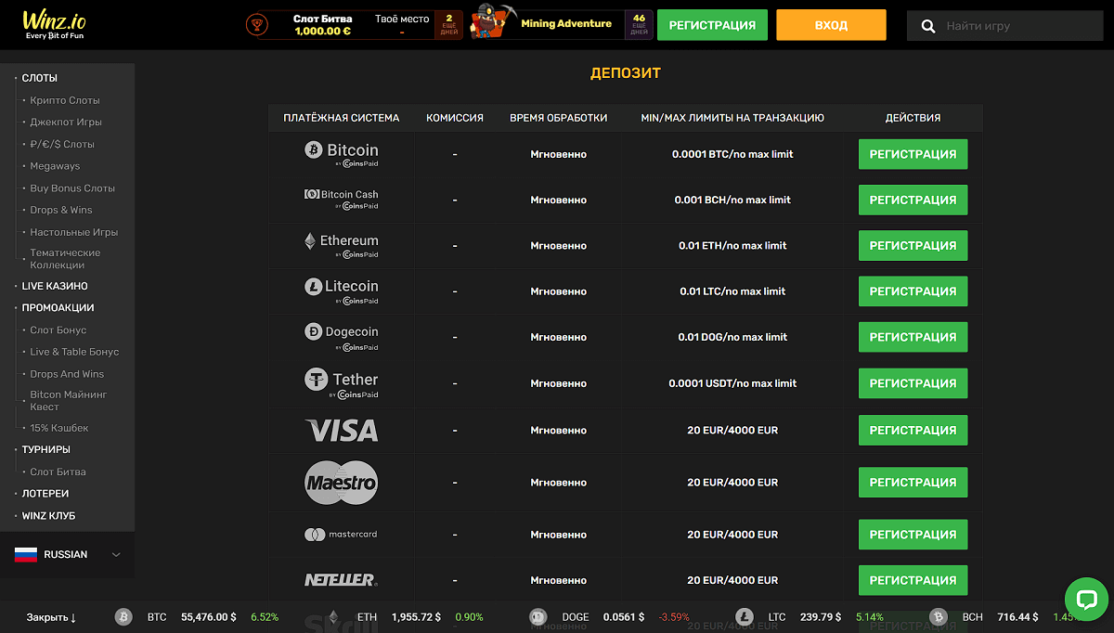Click the Bitcoin Cash payment logo

[342, 200]
